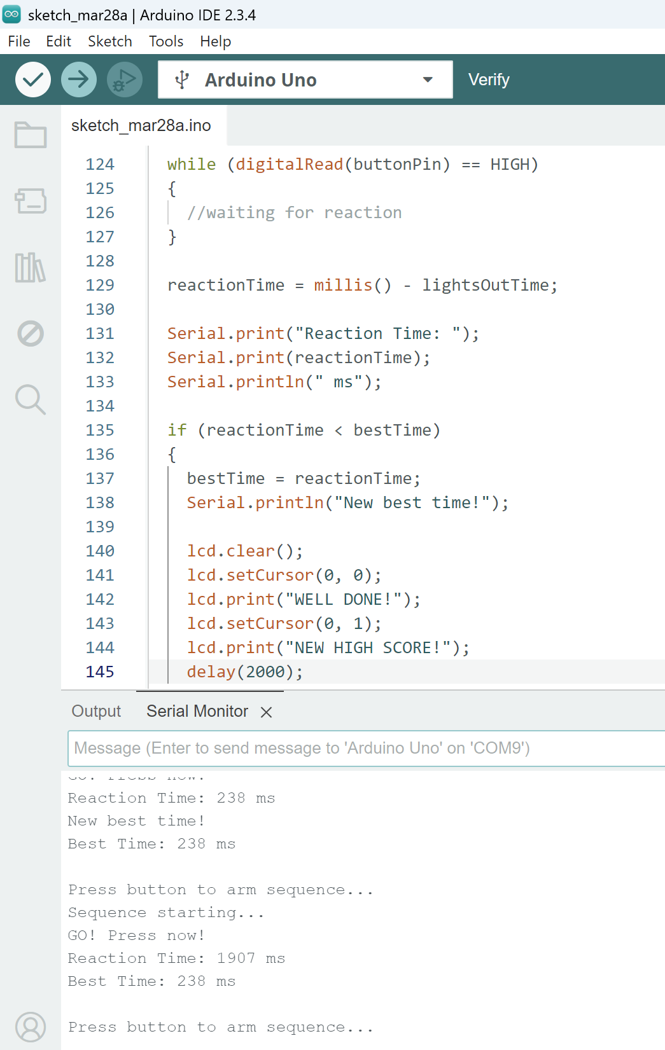Click 'Serial.println("New best time!");' line
The width and height of the screenshot is (665, 1050).
(x=348, y=502)
